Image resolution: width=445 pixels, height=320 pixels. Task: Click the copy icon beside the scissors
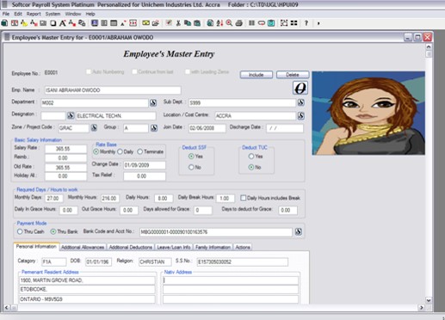(188, 23)
